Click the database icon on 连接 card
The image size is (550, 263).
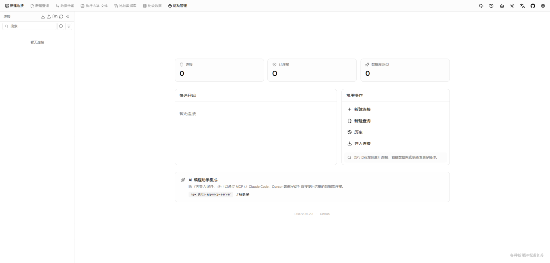(181, 65)
